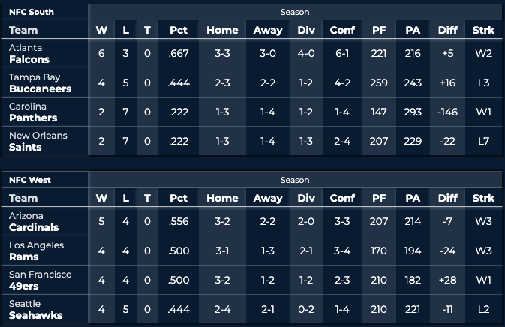Viewport: 505px width, 327px height.
Task: Open the Atlanta Falcons team link
Action: coord(29,54)
